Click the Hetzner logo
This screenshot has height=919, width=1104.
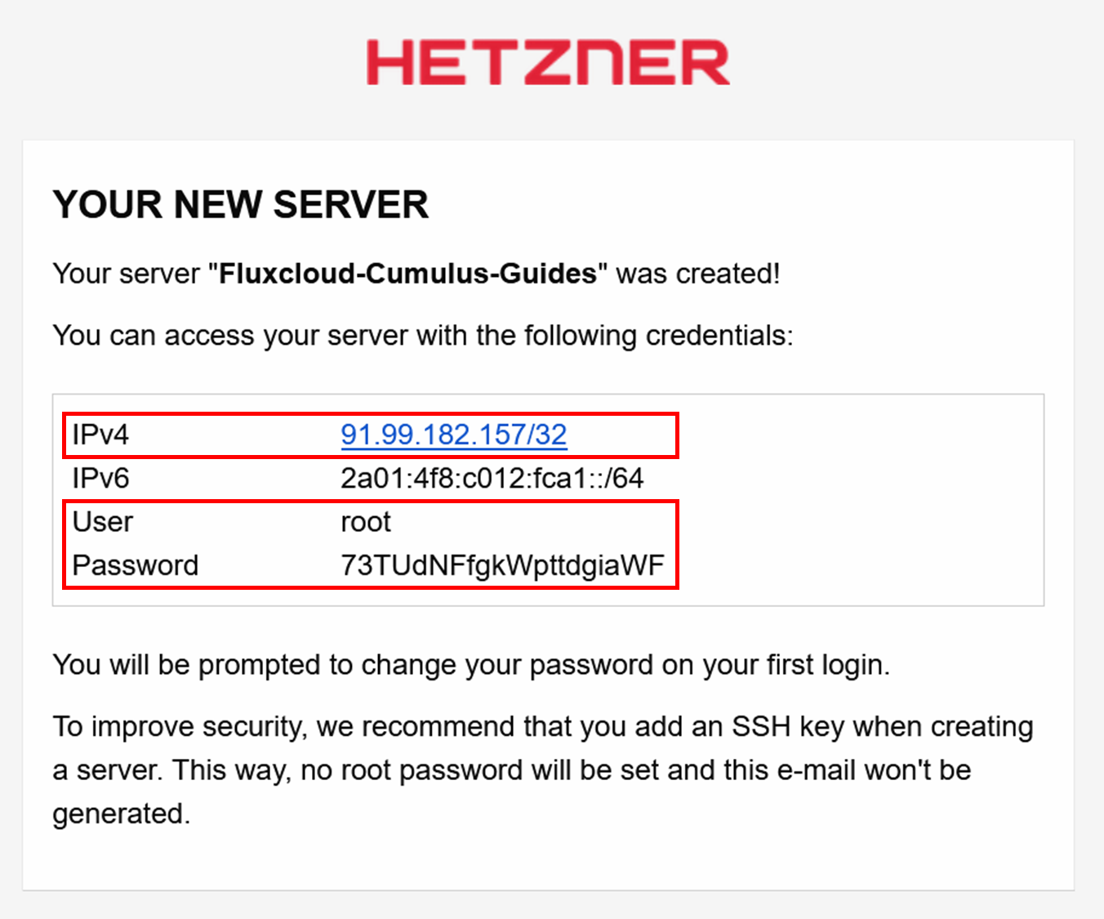(548, 63)
